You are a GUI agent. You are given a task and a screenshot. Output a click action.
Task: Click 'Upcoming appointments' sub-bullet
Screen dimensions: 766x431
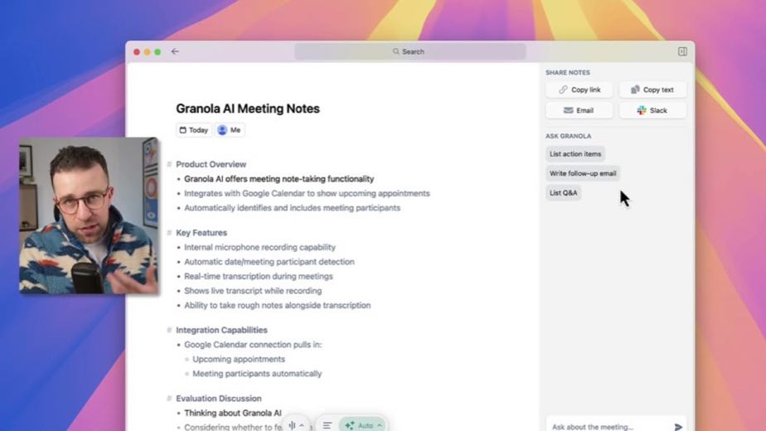(x=239, y=359)
